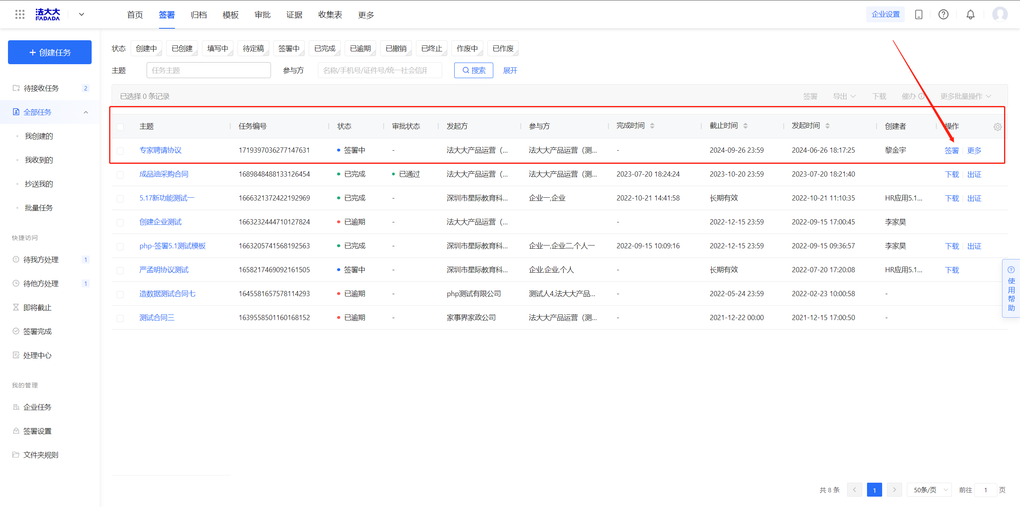Focus the 参与方 search input

coord(380,70)
